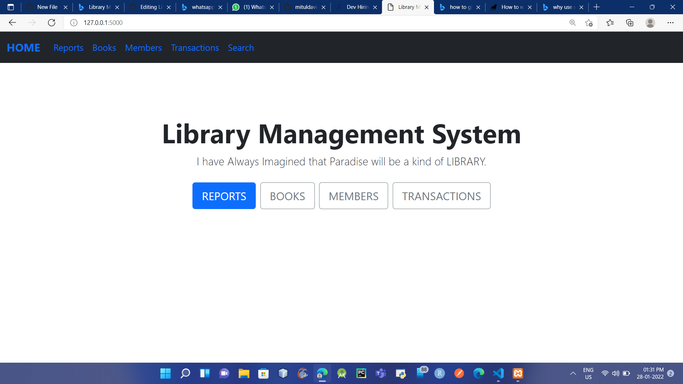Open PyCharm from the taskbar
This screenshot has height=384, width=683.
tap(361, 373)
